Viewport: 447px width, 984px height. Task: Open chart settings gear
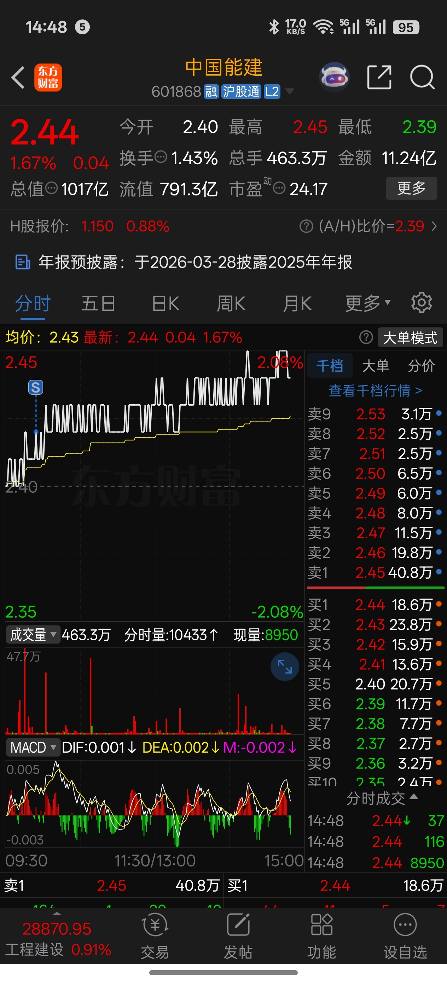click(x=422, y=303)
